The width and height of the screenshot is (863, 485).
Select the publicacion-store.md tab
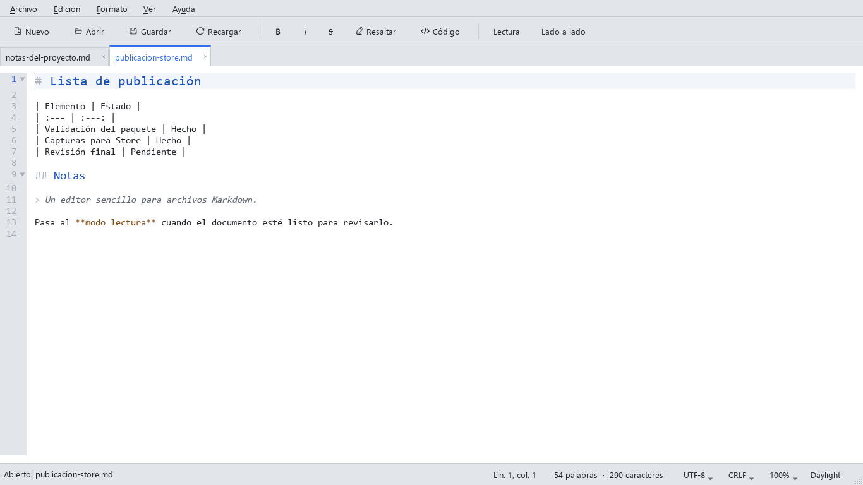click(x=154, y=57)
